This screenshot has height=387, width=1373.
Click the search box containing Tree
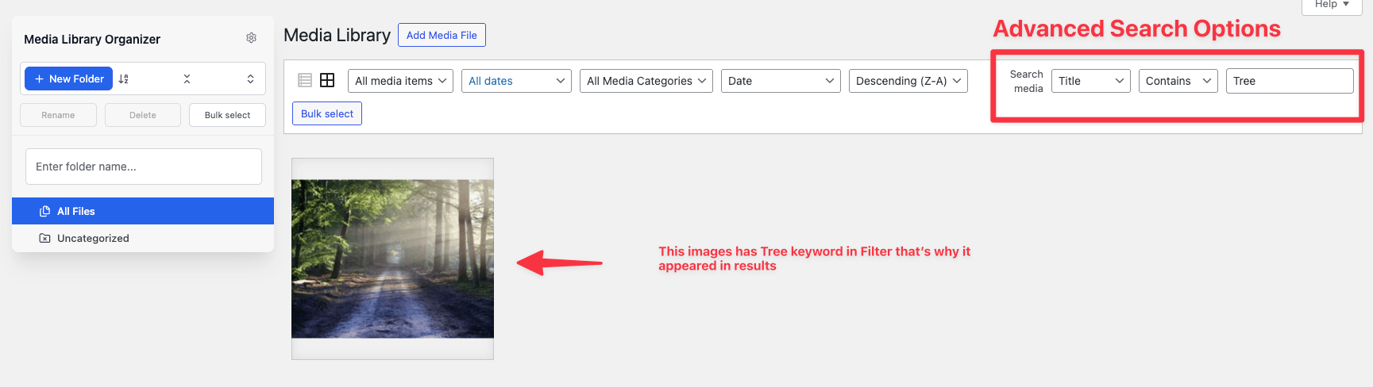[1289, 81]
